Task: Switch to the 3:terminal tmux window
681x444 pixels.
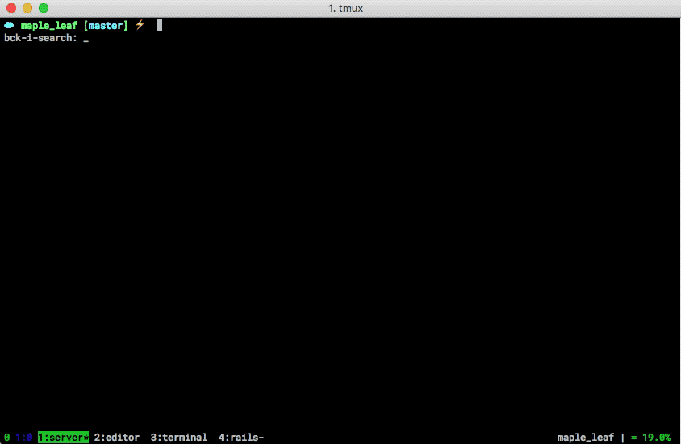Action: click(179, 437)
